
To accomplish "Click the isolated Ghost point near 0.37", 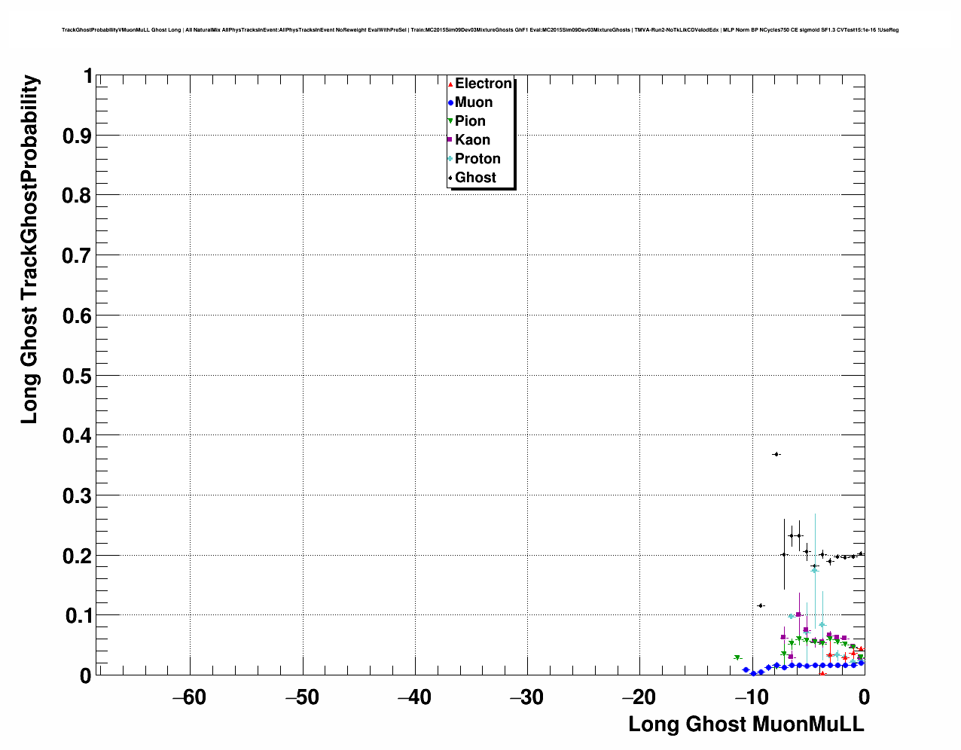I will [x=776, y=454].
